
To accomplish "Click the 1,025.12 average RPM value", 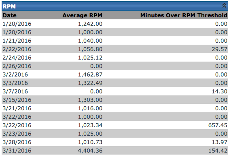I will (90, 58).
